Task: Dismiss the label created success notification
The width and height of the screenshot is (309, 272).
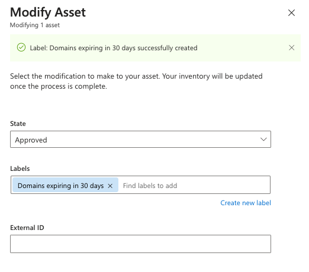Action: [291, 48]
